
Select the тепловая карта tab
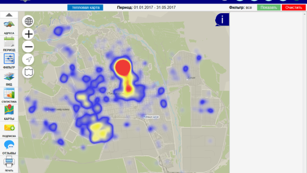pos(85,8)
